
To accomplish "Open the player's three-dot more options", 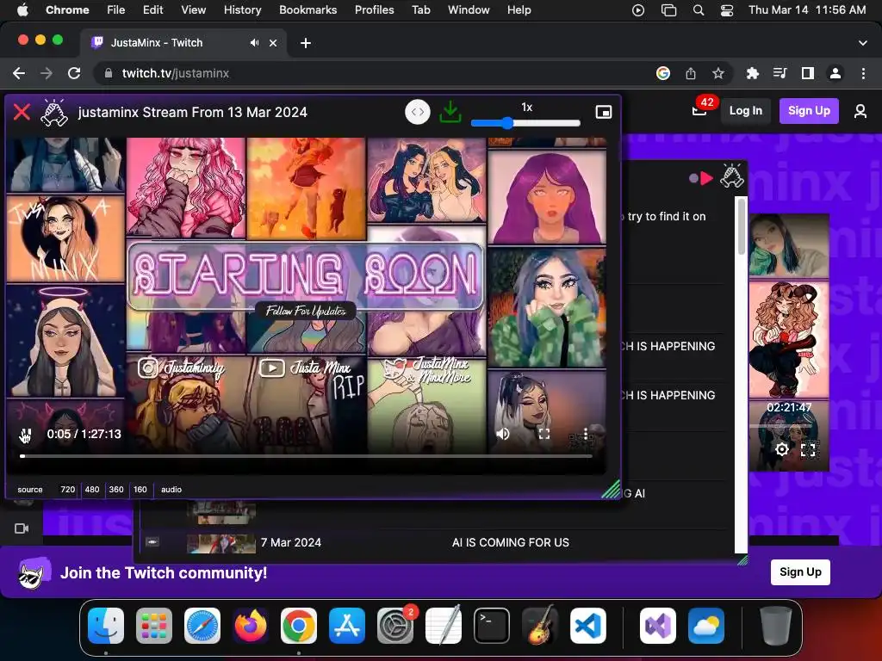I will click(586, 434).
